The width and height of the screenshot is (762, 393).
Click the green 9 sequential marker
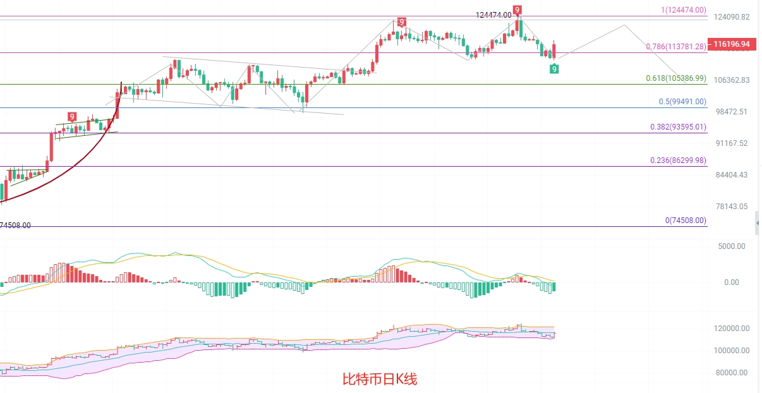pyautogui.click(x=554, y=69)
